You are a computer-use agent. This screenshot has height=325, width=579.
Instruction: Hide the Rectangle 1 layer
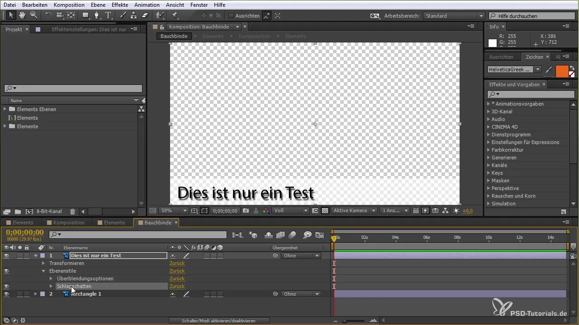tap(6, 294)
